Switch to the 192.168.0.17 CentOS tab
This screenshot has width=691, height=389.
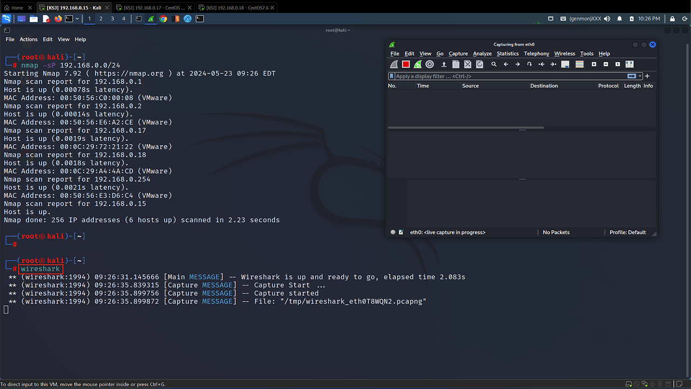(154, 8)
